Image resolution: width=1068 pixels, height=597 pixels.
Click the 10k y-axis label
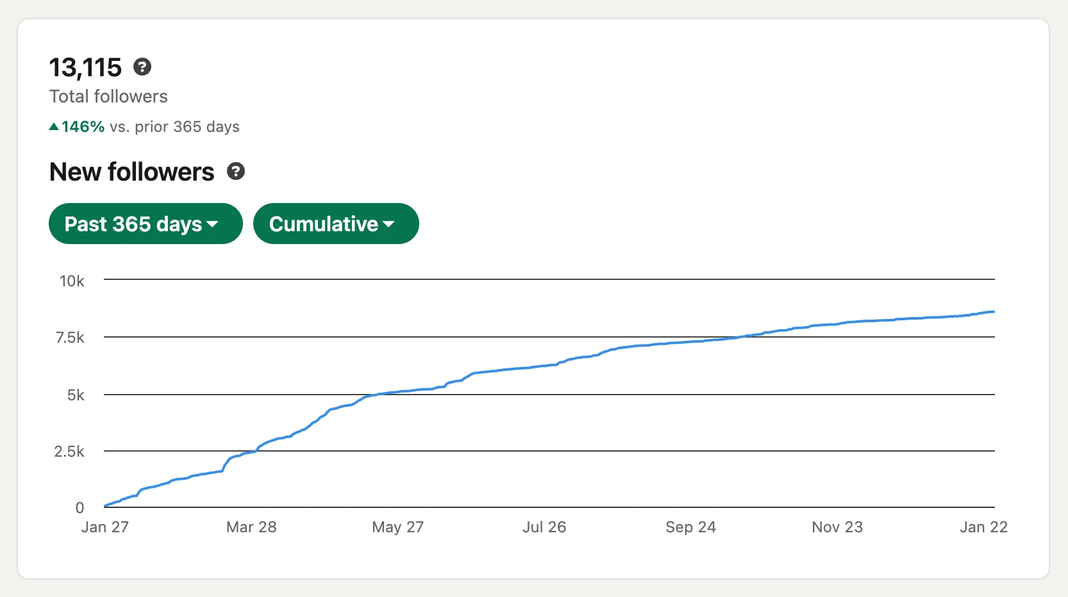72,281
